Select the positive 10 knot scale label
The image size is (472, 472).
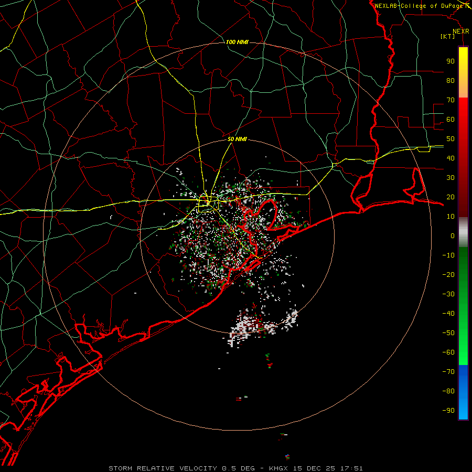tap(450, 217)
